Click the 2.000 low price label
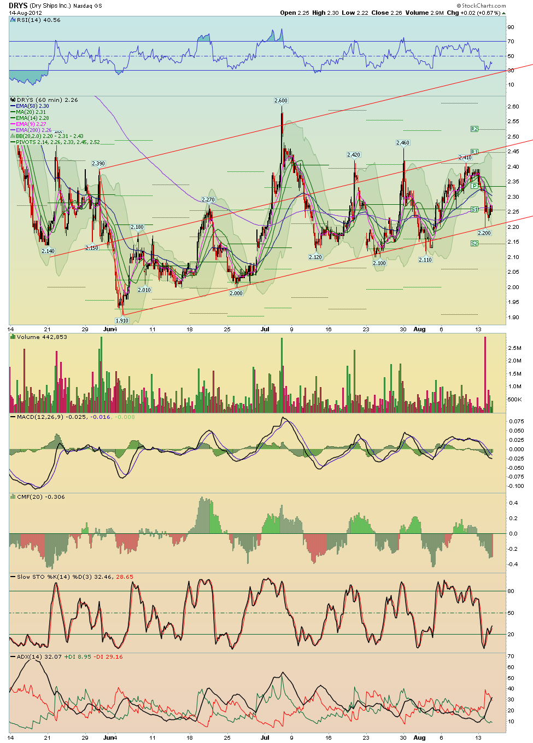Viewport: 533px width, 743px height. tap(236, 293)
